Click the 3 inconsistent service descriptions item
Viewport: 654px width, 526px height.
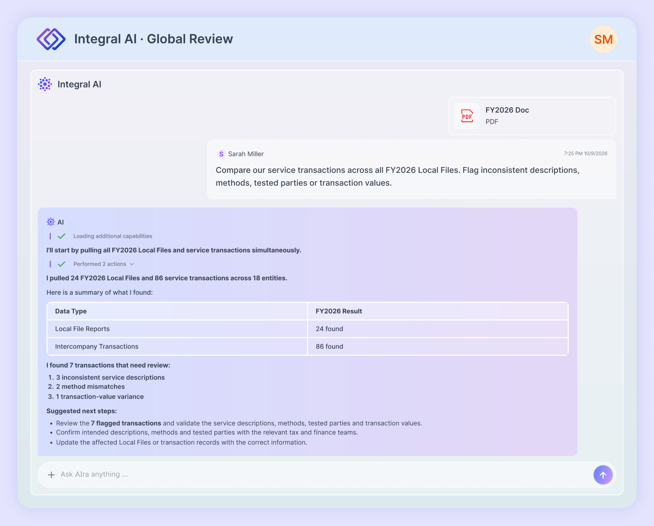click(110, 378)
